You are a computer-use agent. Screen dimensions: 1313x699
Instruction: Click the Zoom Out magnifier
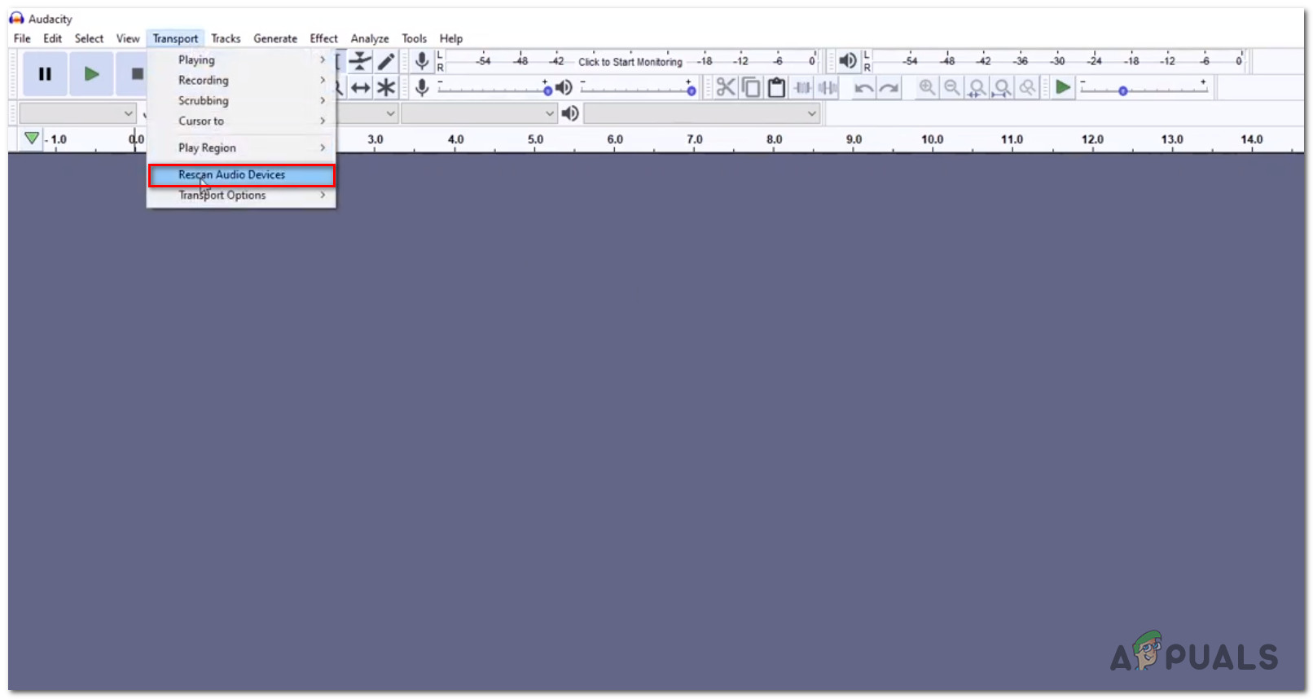[x=952, y=87]
